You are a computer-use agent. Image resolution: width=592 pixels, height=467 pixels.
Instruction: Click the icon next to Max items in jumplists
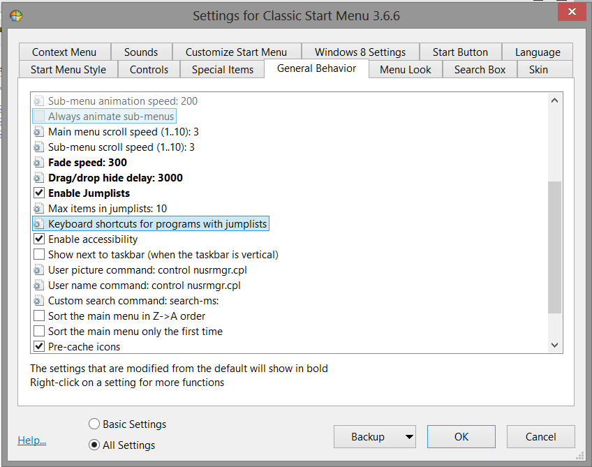(x=39, y=209)
